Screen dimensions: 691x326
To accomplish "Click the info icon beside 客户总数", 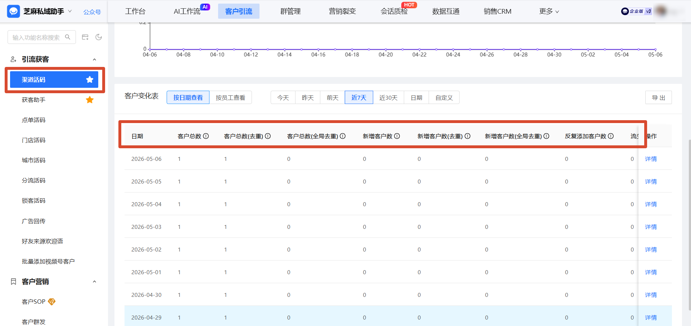I will click(206, 136).
